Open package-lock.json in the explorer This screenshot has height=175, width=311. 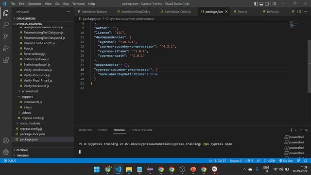click(32, 134)
